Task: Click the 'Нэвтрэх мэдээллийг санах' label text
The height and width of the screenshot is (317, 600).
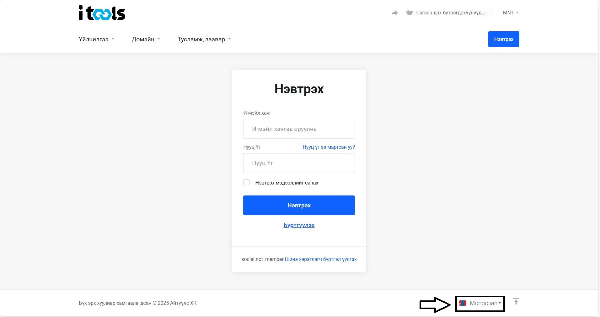Action: 287,183
